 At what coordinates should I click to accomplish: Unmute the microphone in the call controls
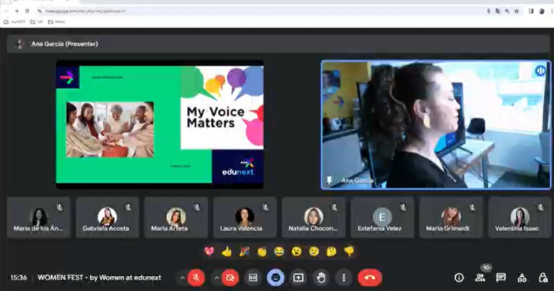196,278
